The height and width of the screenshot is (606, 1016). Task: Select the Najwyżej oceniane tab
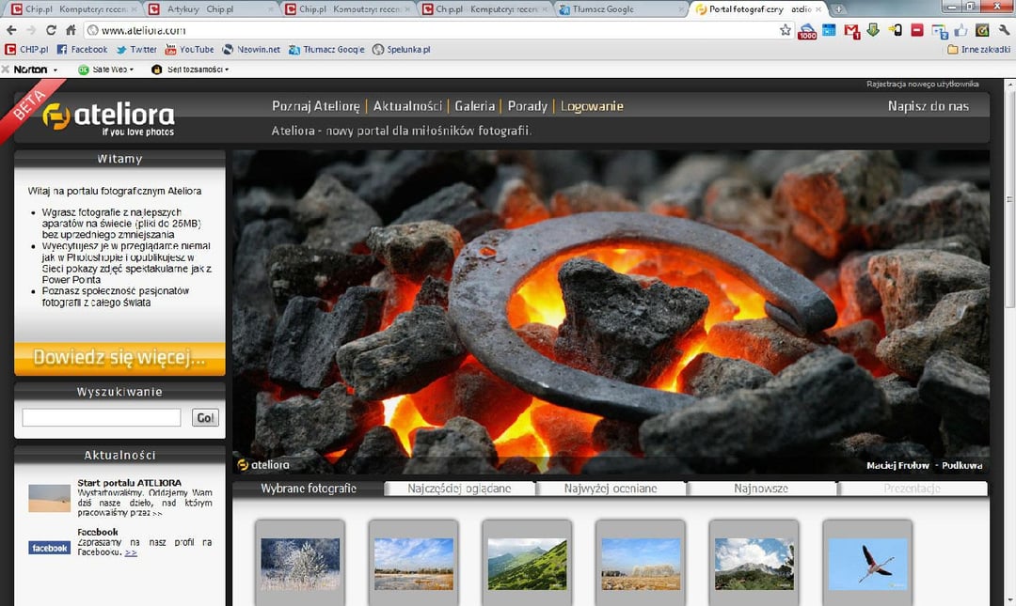click(611, 489)
